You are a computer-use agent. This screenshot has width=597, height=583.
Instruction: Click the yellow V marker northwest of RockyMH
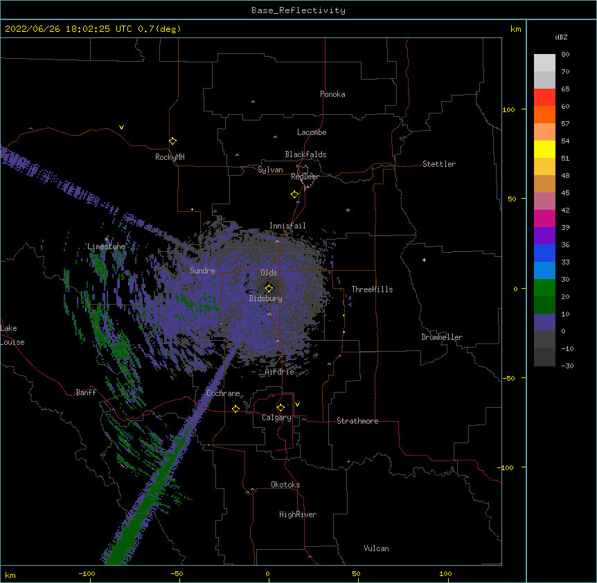[x=121, y=127]
